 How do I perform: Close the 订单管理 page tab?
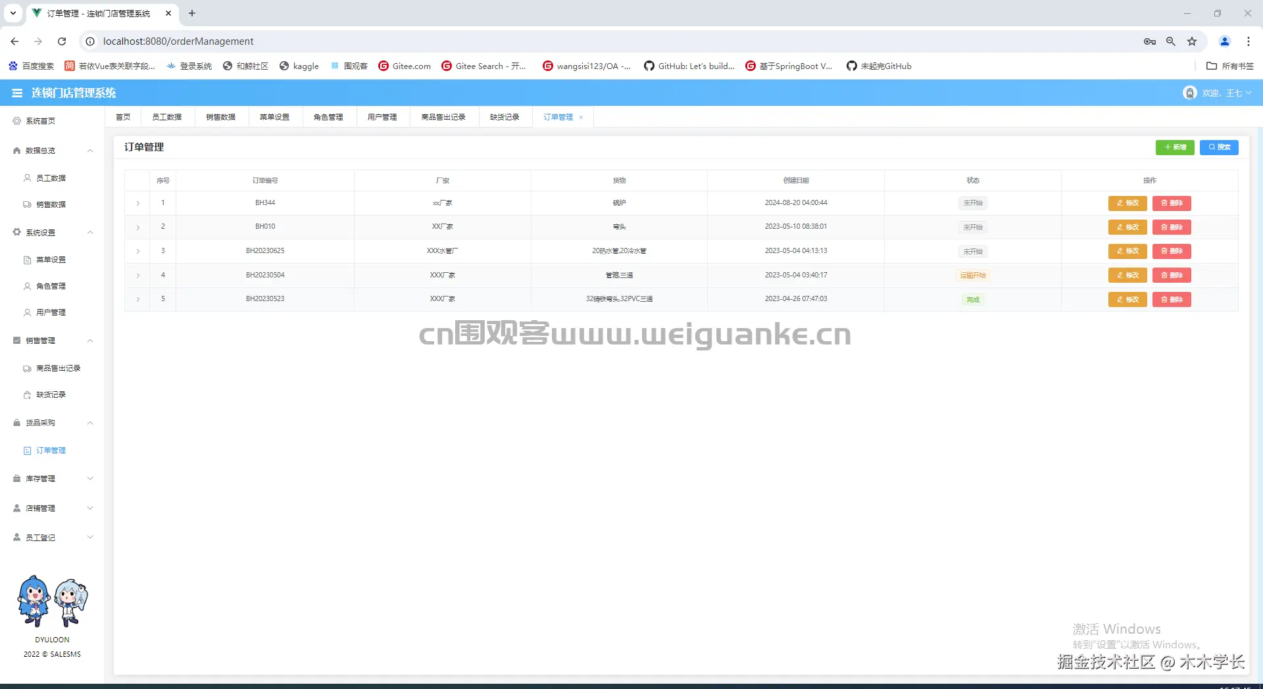click(581, 118)
